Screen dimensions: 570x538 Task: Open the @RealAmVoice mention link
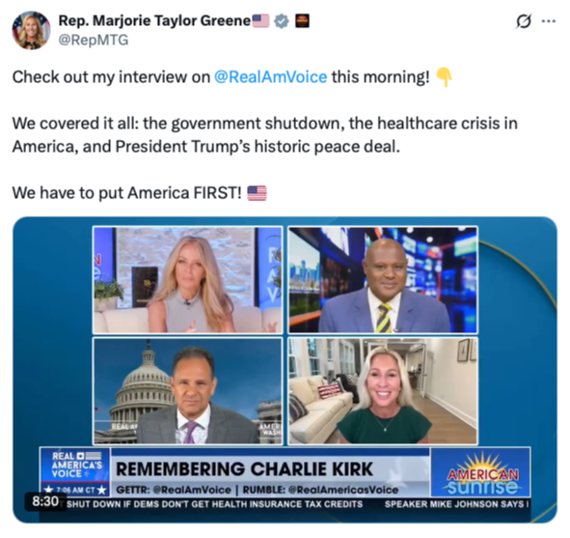(x=270, y=77)
